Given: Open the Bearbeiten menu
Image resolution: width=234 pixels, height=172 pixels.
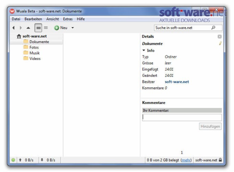Looking at the screenshot, I should [x=33, y=19].
